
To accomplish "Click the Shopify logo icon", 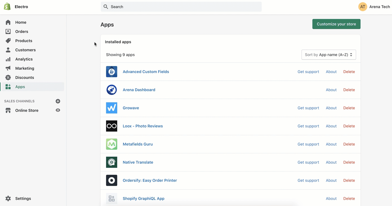I will tap(7, 7).
